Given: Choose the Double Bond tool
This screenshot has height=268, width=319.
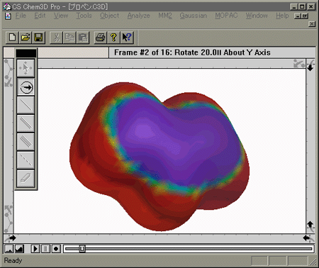Looking at the screenshot, I should (x=26, y=123).
